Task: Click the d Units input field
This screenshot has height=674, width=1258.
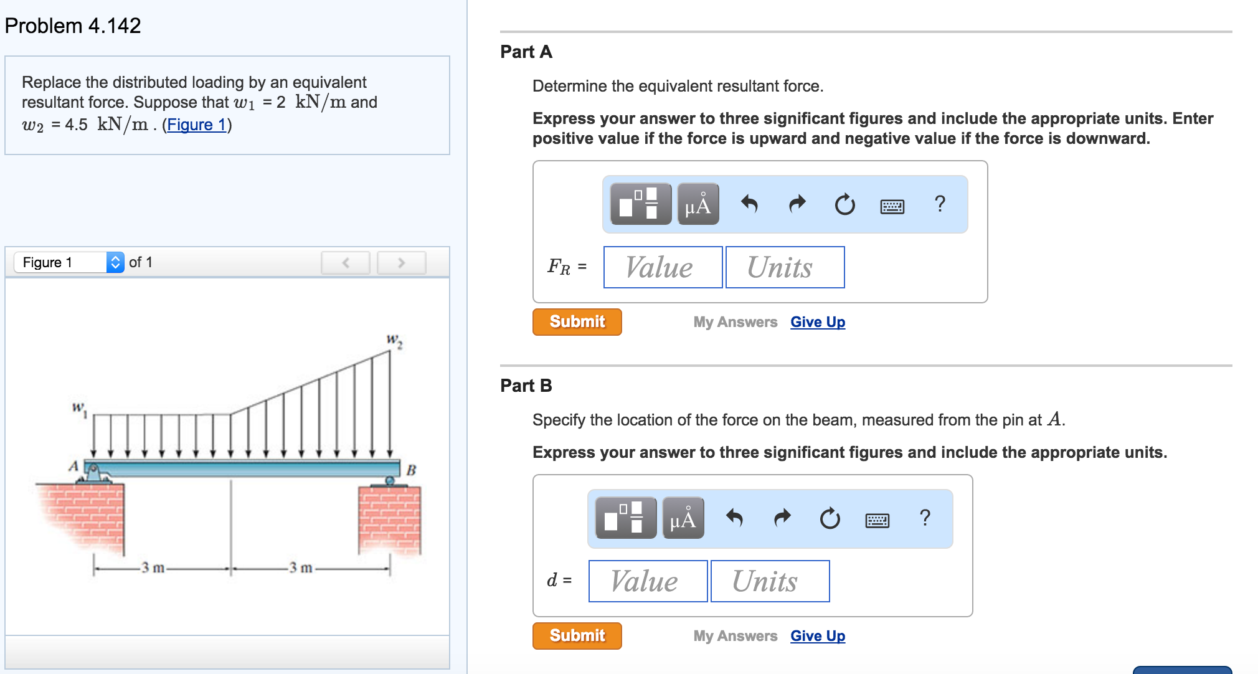Action: click(770, 581)
